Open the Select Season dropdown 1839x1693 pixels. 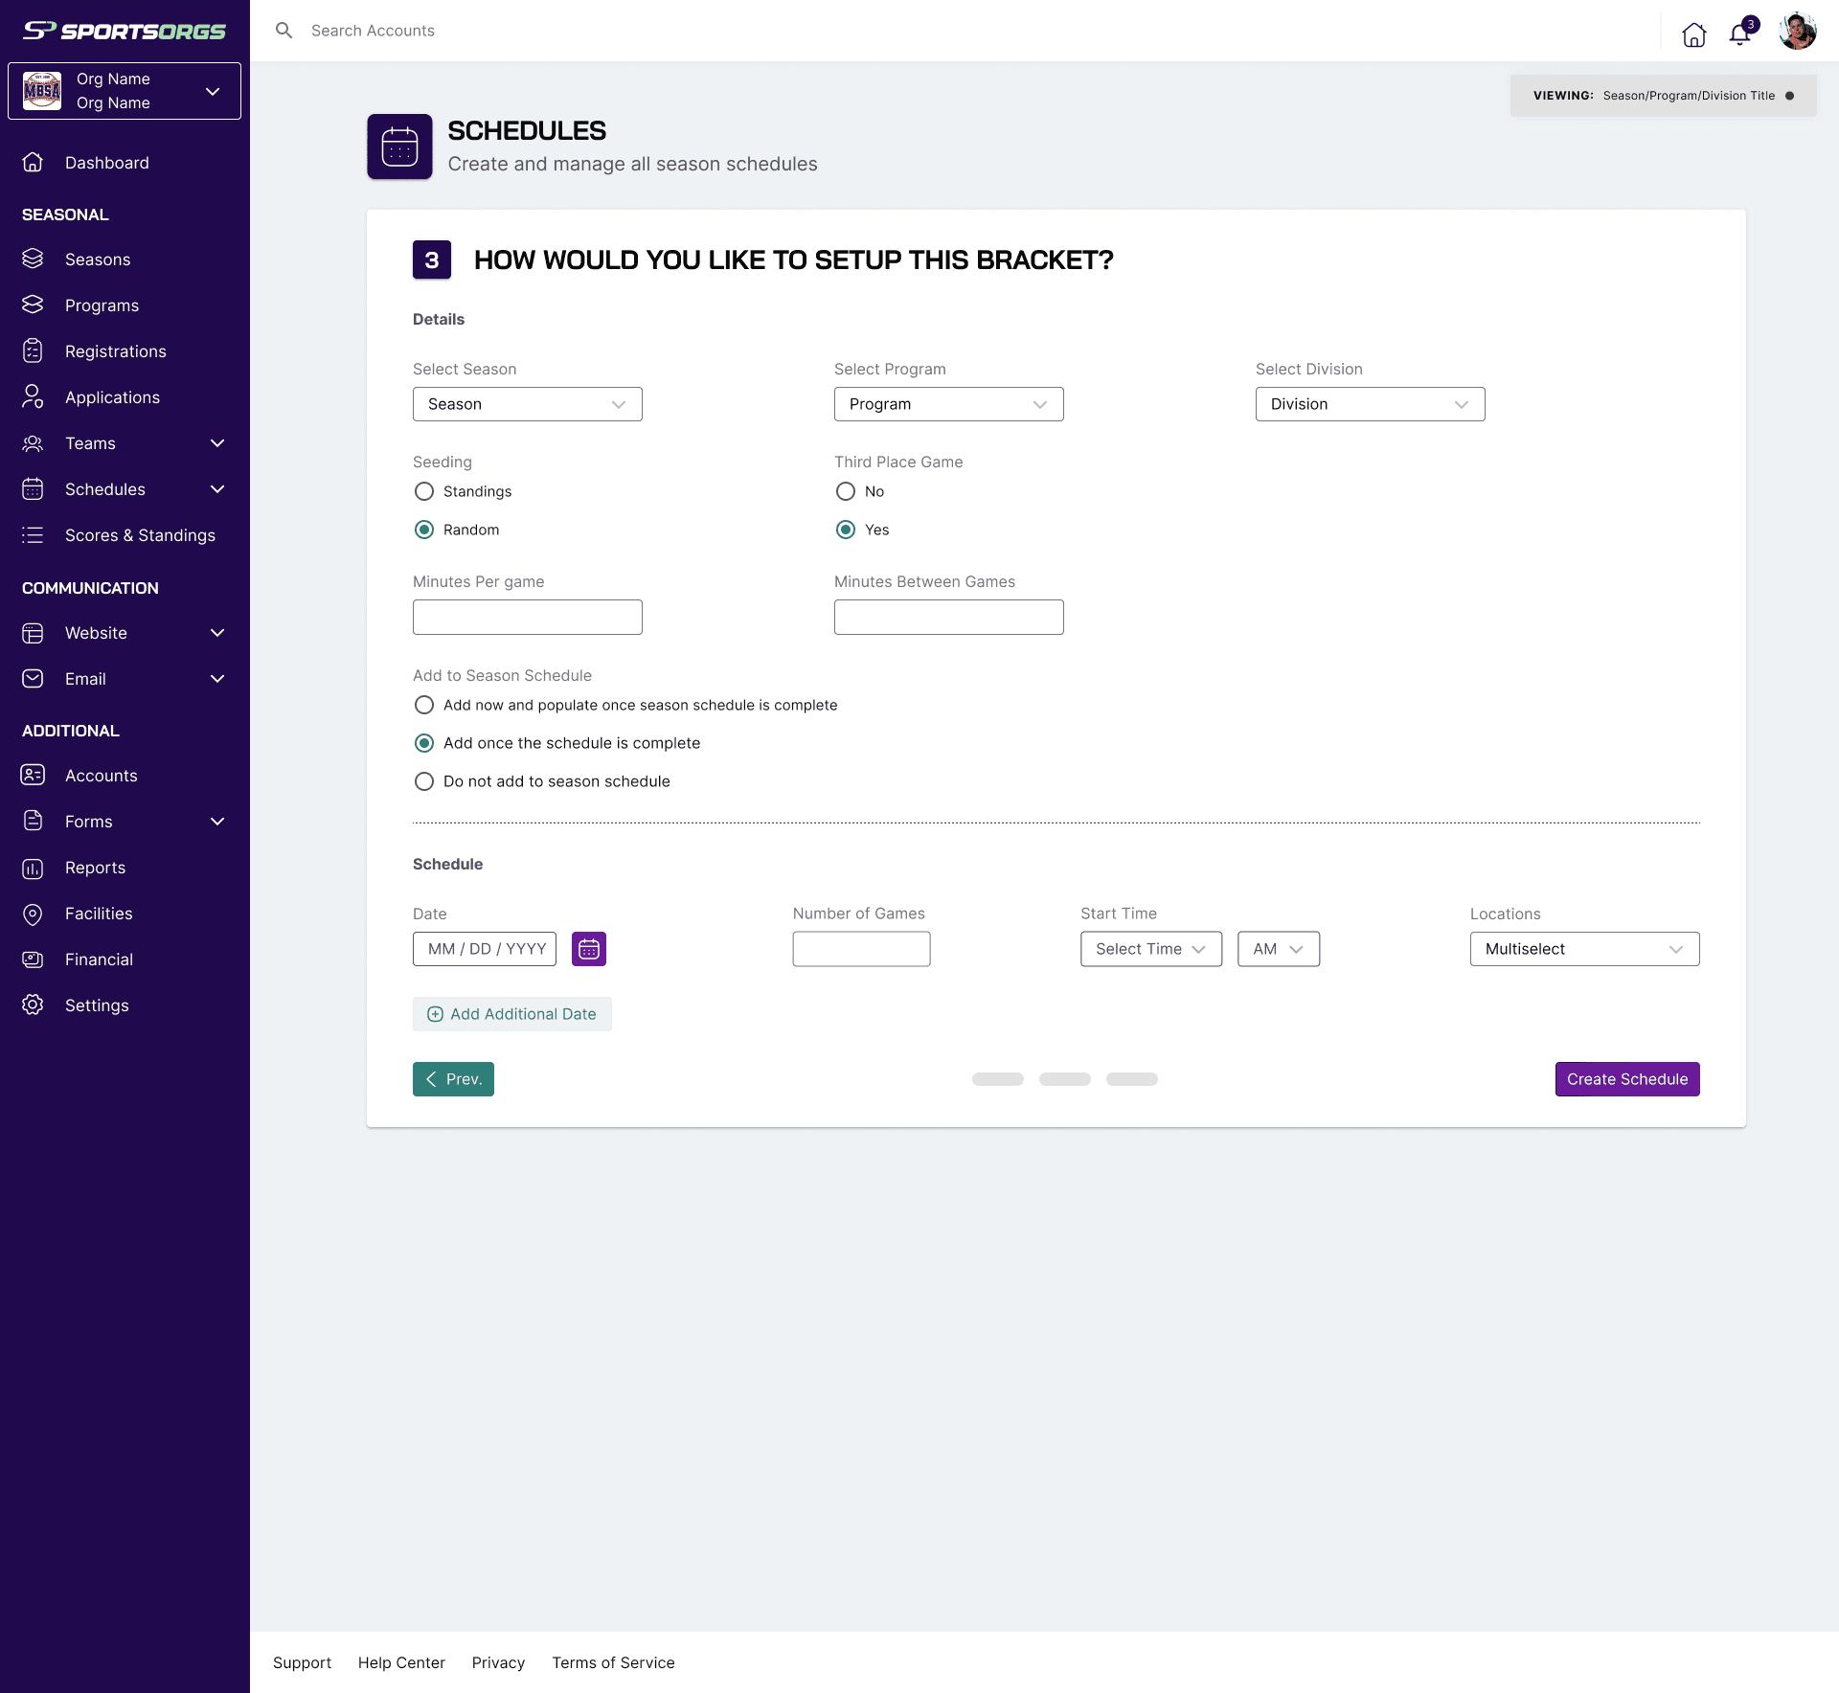coord(527,404)
